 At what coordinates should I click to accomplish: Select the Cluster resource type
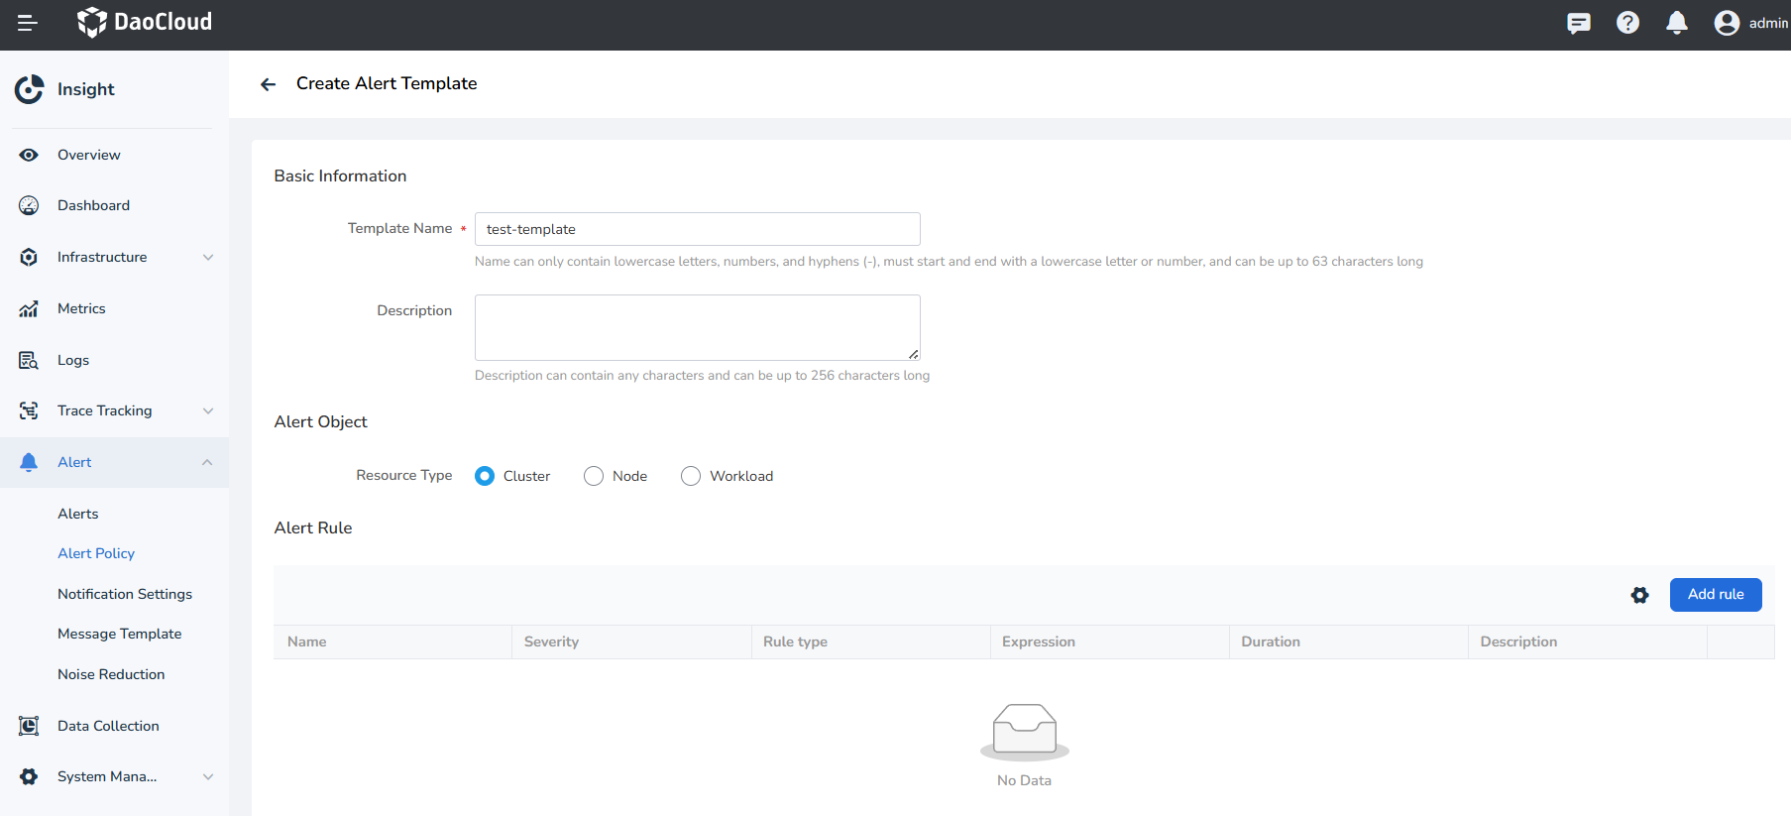point(485,476)
